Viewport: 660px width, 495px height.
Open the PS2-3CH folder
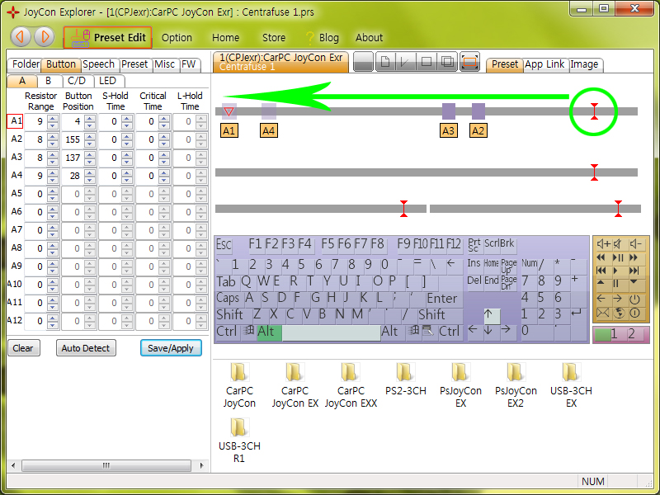(x=406, y=379)
